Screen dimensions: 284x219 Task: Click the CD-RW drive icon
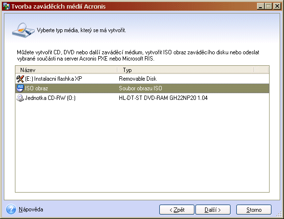(20, 98)
